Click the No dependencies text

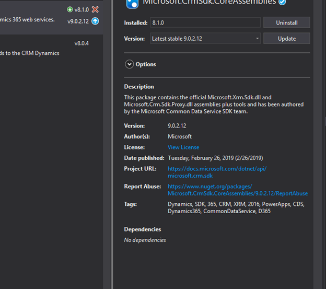[145, 240]
